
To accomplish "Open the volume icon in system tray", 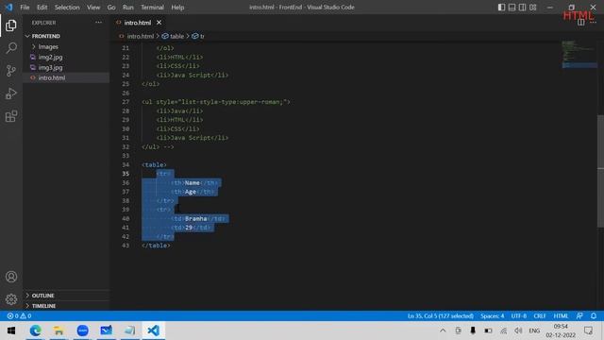I will pos(518,331).
